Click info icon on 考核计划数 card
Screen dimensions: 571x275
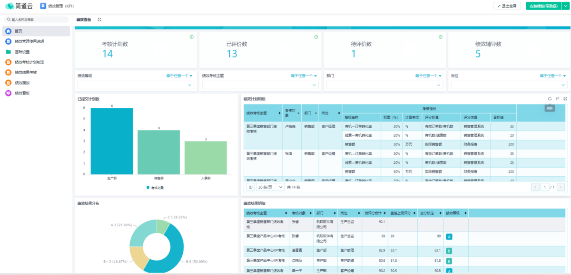191,37
